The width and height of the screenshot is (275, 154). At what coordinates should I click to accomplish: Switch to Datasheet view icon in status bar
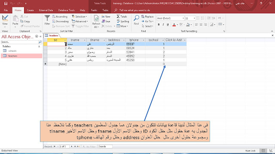(263, 151)
